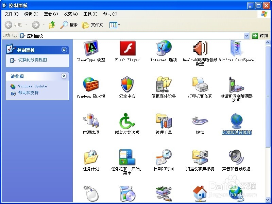Click the network adapter card icon
This screenshot has height=204, width=272.
point(164,193)
